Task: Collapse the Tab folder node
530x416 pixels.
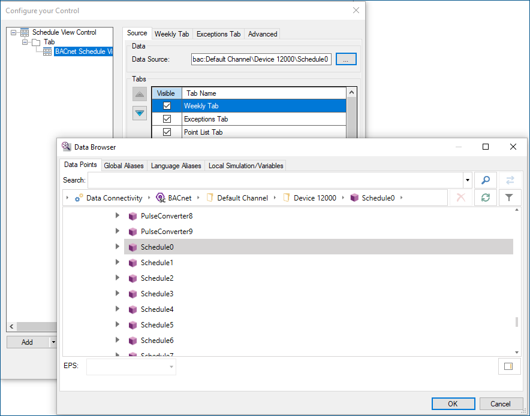Action: click(x=25, y=42)
